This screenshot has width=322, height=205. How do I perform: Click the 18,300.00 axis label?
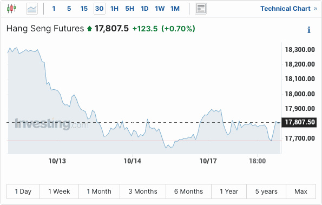[x=300, y=50]
